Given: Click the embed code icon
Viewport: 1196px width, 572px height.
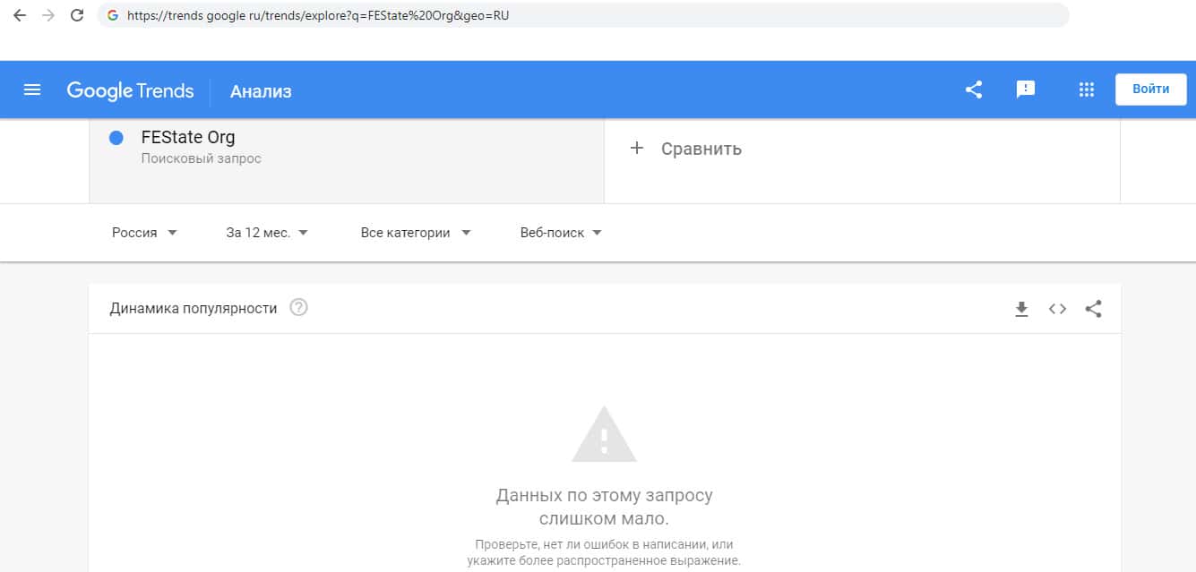Looking at the screenshot, I should 1057,309.
